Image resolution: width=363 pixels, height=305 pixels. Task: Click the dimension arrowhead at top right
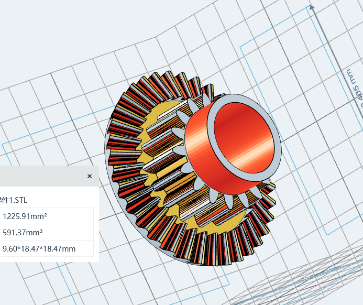pos(311,8)
